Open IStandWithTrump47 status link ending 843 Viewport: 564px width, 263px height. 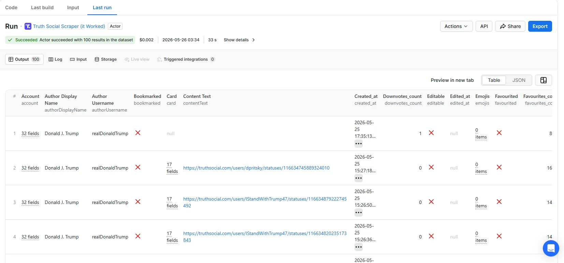[265, 237]
